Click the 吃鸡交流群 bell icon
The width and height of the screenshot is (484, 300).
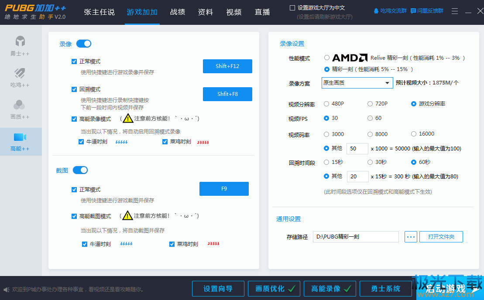[x=376, y=11]
